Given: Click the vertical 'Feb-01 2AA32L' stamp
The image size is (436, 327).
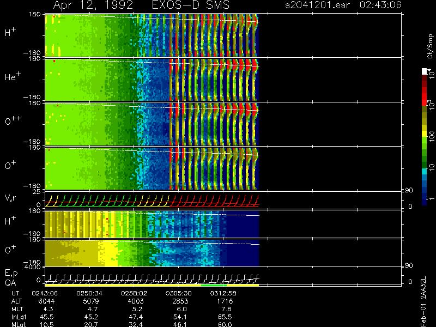Looking at the screenshot, I should pyautogui.click(x=424, y=301).
